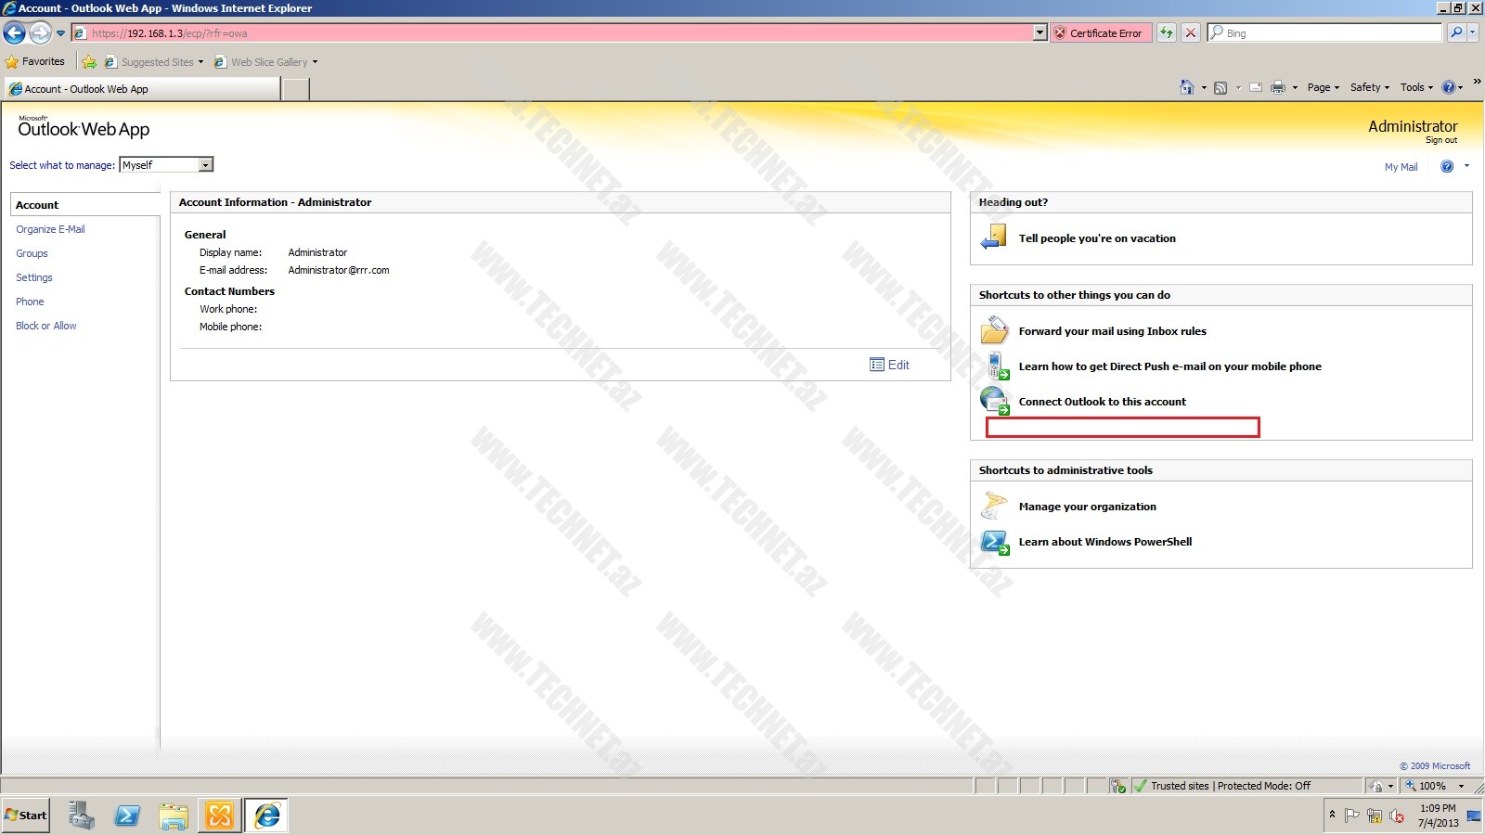The width and height of the screenshot is (1485, 835).
Task: Open the Internet Explorer home page icon
Action: (x=1186, y=87)
